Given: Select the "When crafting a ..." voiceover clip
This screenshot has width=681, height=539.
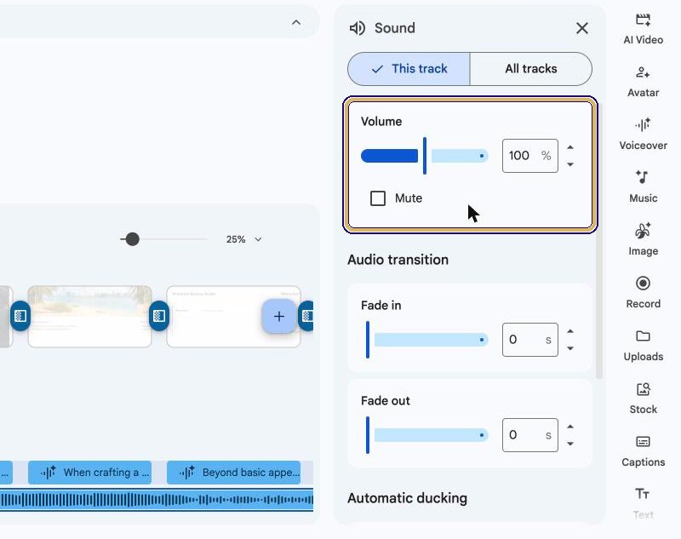Looking at the screenshot, I should pyautogui.click(x=89, y=473).
